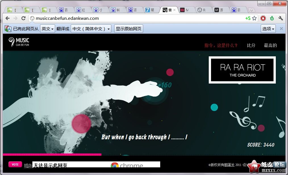Hit the dark pink circle by treble clef
This screenshot has width=288, height=175.
[261, 128]
